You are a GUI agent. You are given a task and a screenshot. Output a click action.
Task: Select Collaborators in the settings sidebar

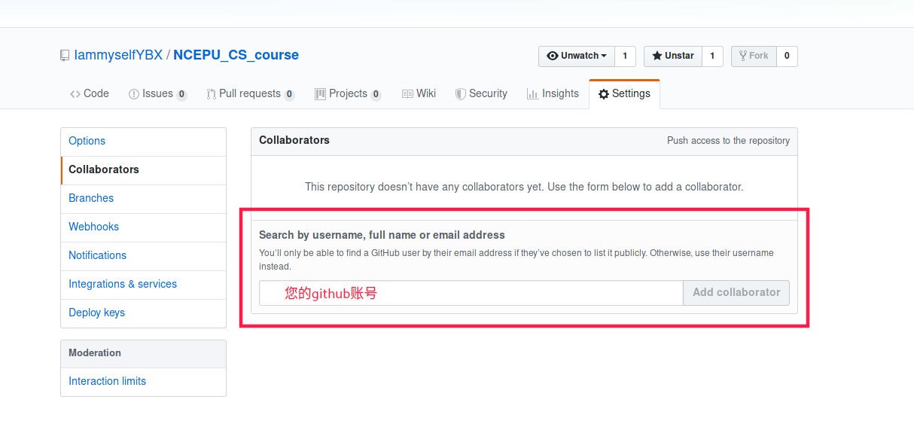pyautogui.click(x=143, y=170)
